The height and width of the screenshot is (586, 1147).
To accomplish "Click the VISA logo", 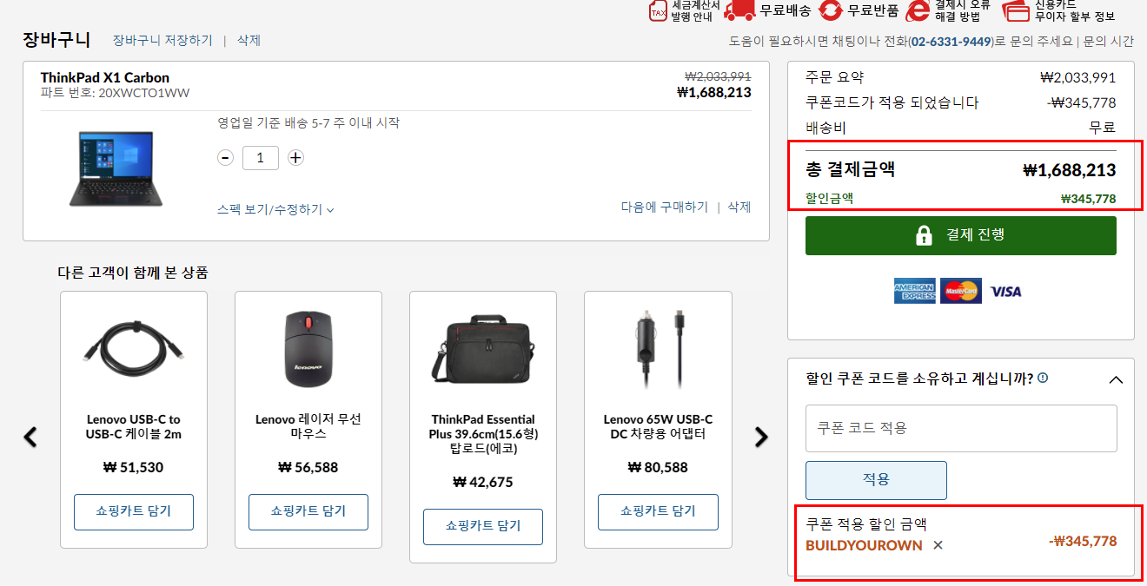I will [1005, 292].
